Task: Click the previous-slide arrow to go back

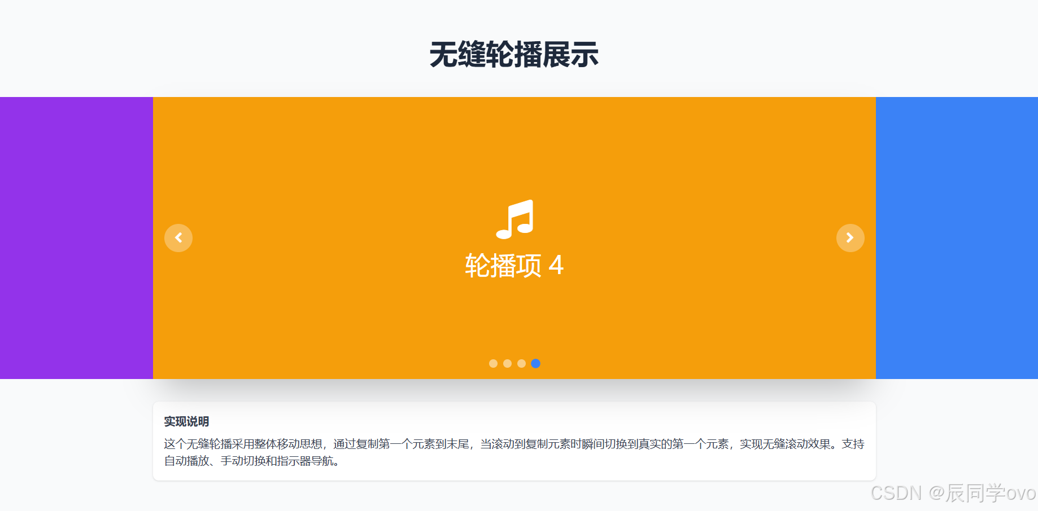Action: [178, 238]
